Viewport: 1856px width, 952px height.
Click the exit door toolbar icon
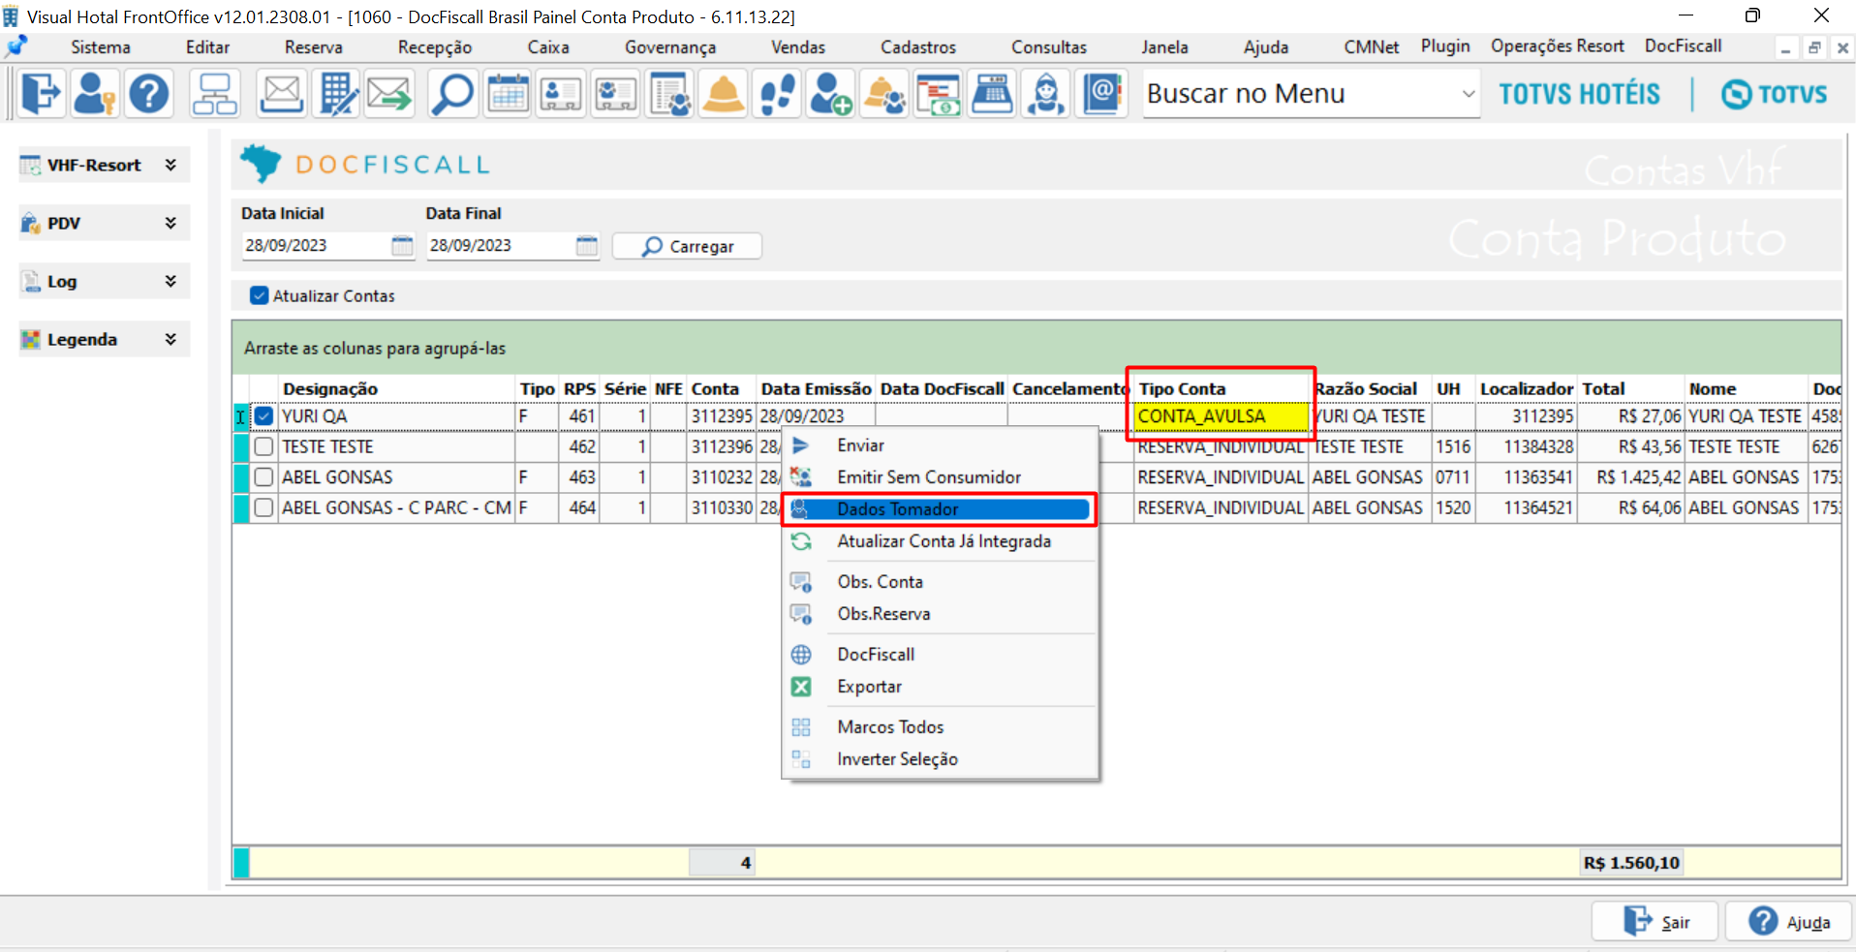point(41,94)
